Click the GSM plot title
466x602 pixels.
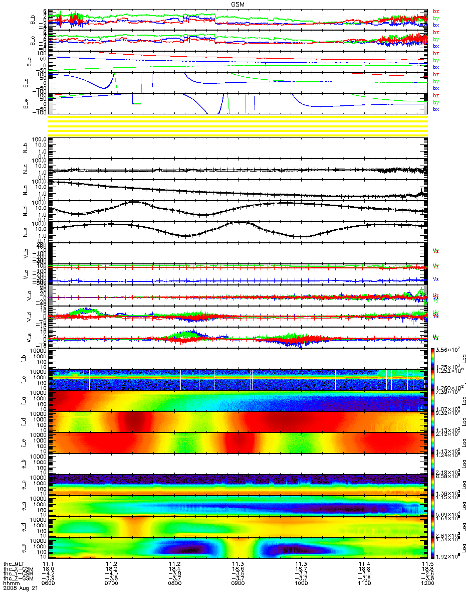[238, 4]
